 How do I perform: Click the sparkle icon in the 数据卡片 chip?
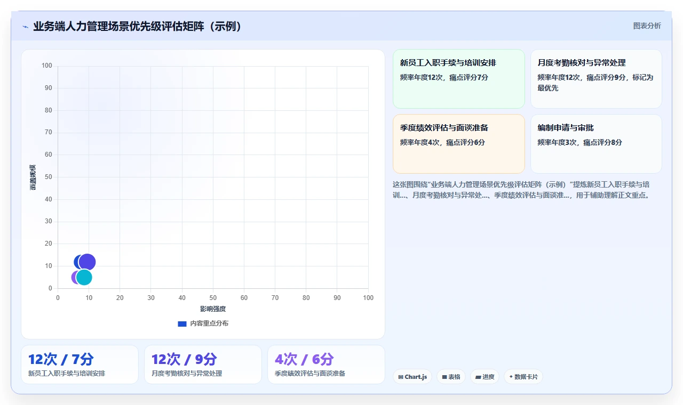(511, 377)
